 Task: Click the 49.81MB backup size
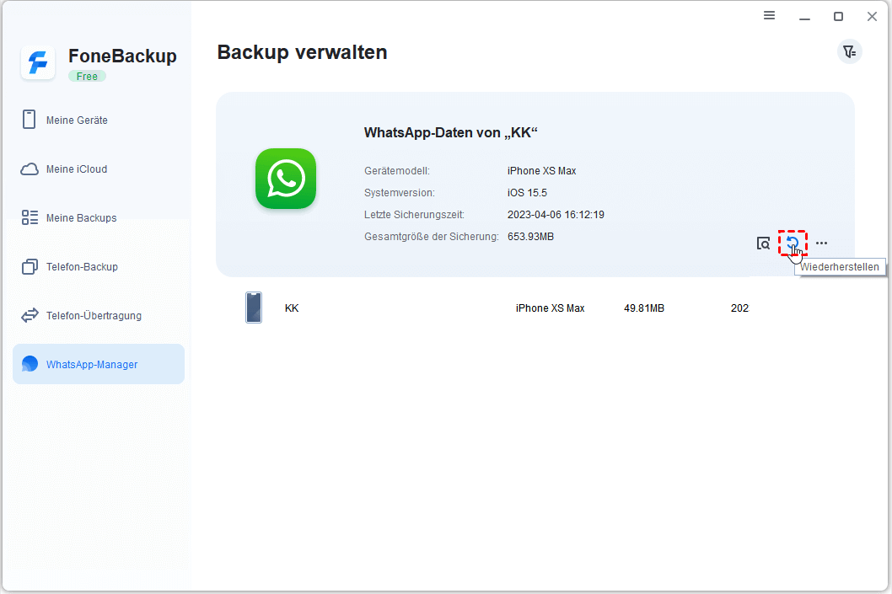(x=644, y=308)
